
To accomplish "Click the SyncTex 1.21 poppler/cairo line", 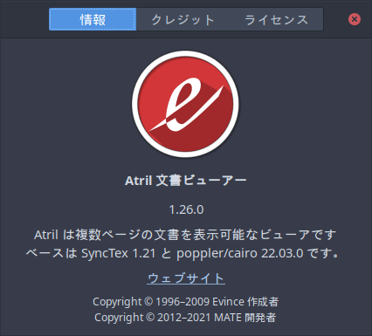I will pyautogui.click(x=183, y=253).
